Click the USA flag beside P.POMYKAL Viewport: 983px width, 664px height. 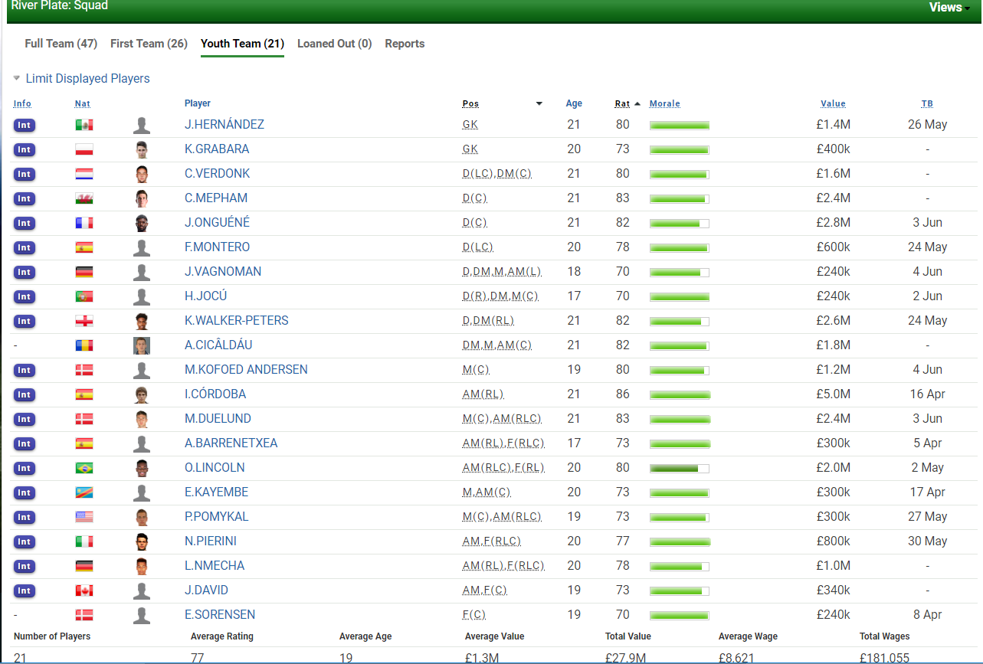tap(84, 517)
